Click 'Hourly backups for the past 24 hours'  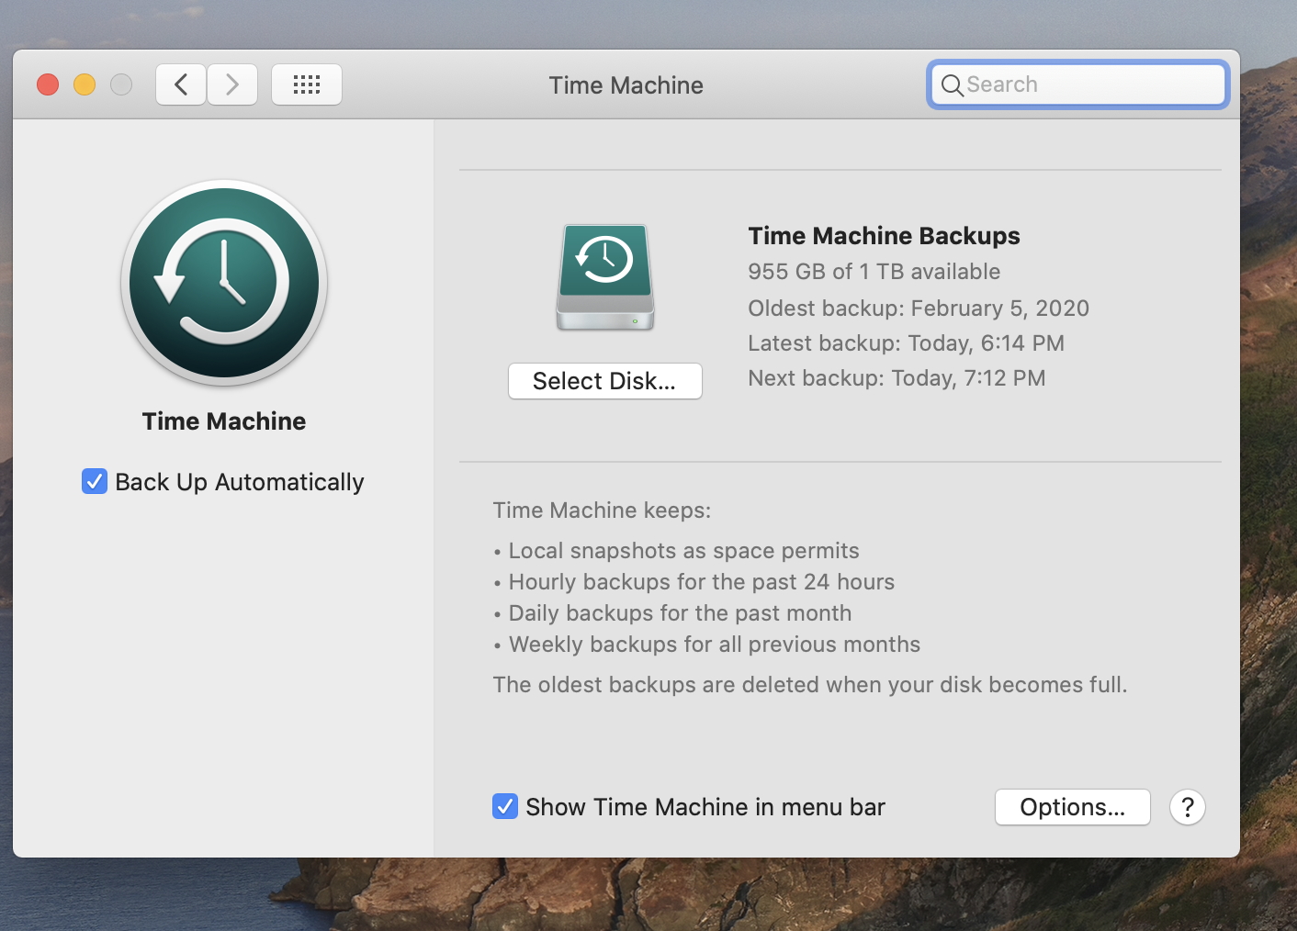pyautogui.click(x=701, y=582)
